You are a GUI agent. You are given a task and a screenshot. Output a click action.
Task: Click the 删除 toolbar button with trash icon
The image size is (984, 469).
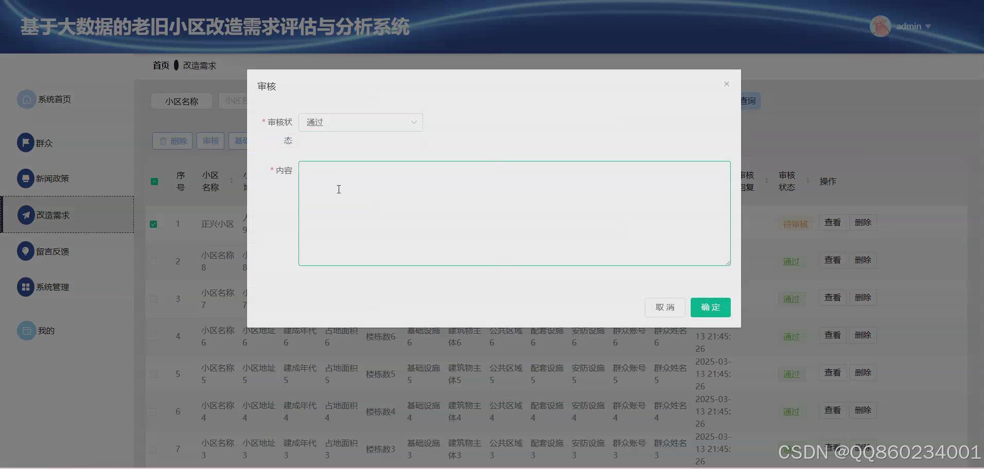coord(172,141)
